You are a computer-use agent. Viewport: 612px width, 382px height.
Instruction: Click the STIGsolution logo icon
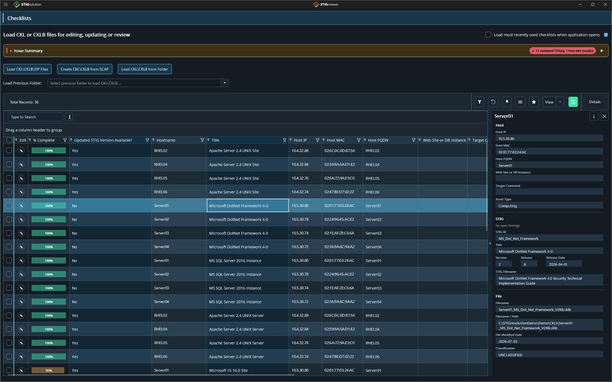click(x=16, y=4)
